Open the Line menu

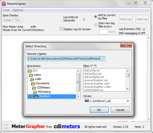point(6,10)
